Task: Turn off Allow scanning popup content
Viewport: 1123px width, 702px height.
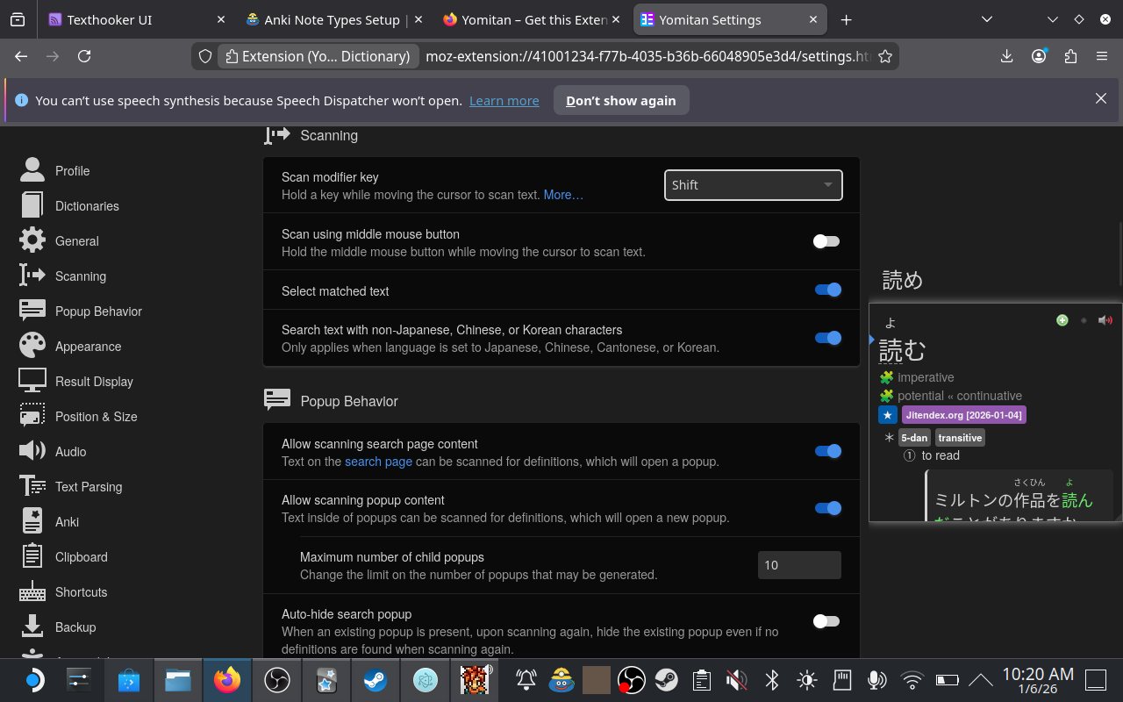Action: pyautogui.click(x=828, y=507)
